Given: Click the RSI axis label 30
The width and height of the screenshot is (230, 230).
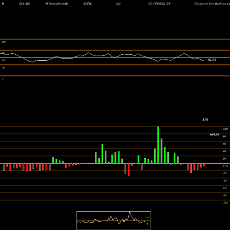Looking at the screenshot, I should click(3, 68).
